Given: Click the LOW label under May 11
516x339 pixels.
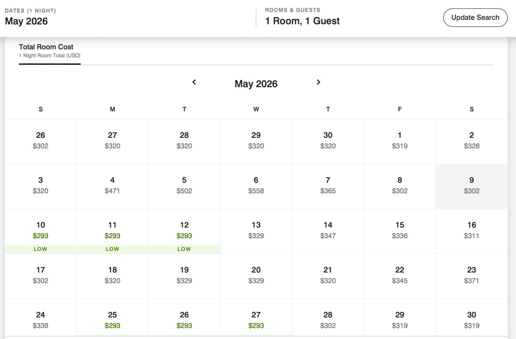Looking at the screenshot, I should [112, 249].
